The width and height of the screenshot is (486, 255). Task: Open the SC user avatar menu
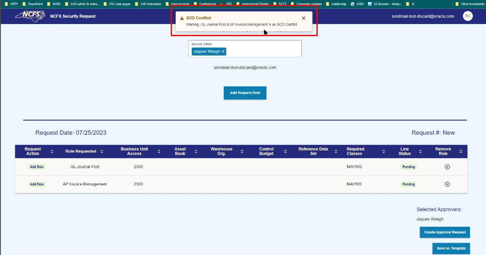tap(468, 16)
